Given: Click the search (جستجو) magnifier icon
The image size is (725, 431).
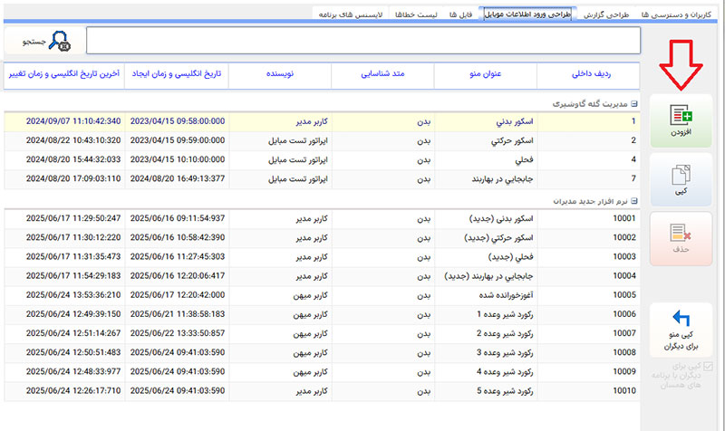Looking at the screenshot, I should tap(59, 42).
